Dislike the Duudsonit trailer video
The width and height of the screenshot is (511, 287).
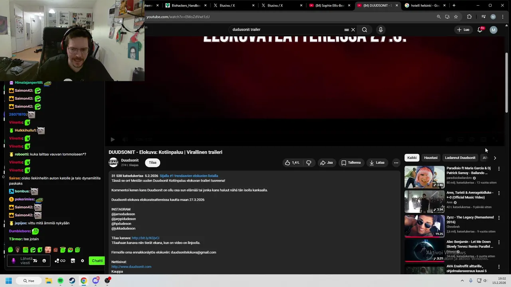pyautogui.click(x=309, y=163)
